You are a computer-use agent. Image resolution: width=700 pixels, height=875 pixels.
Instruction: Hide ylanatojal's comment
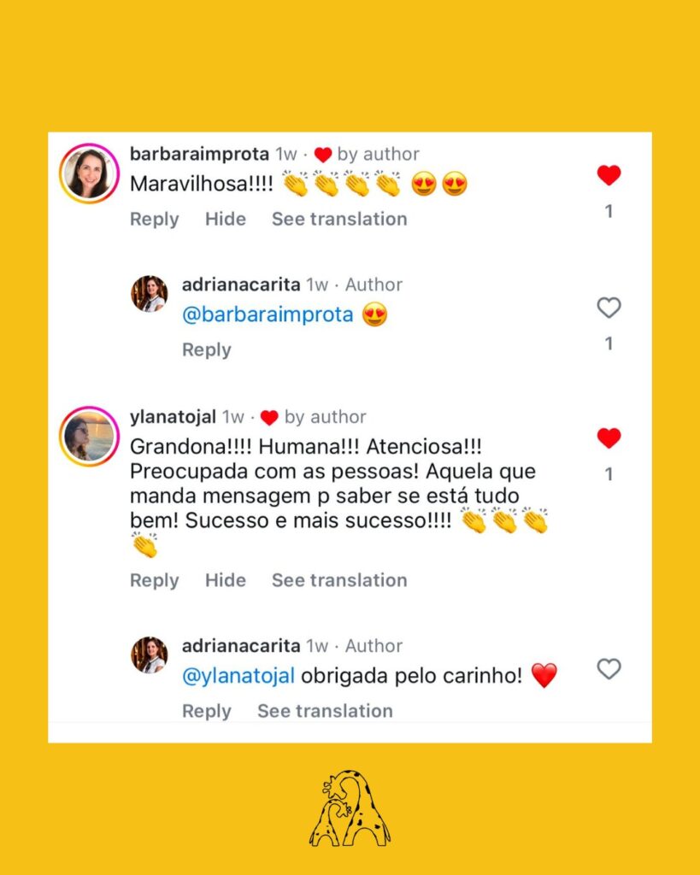226,580
